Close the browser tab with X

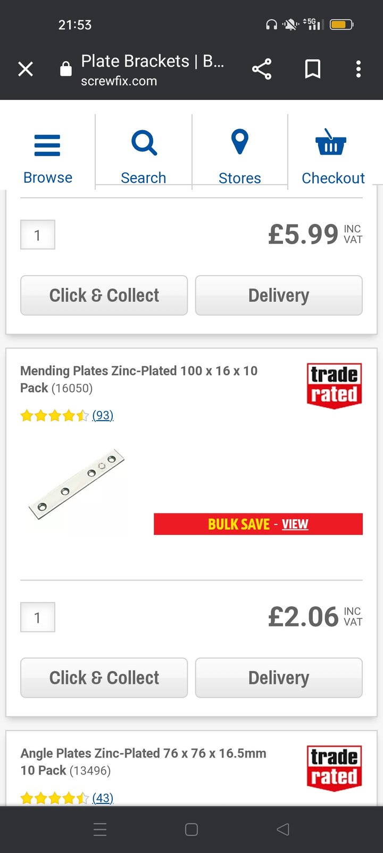coord(26,69)
